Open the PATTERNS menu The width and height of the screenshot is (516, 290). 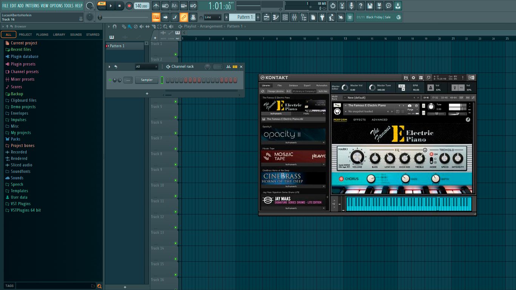pos(32,6)
